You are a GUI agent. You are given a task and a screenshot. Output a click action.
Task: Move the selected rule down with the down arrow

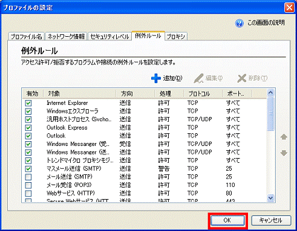[284, 153]
